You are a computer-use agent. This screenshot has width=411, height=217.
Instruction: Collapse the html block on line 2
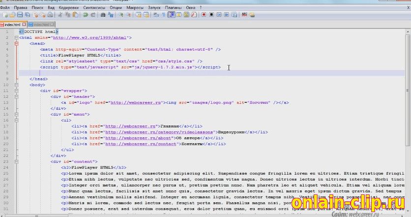pos(17,38)
